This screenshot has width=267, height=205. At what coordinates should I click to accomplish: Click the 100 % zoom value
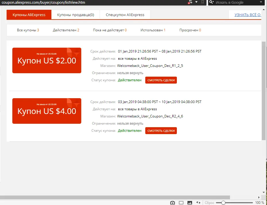(x=260, y=203)
